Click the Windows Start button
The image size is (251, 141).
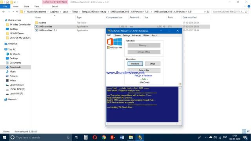(4, 137)
